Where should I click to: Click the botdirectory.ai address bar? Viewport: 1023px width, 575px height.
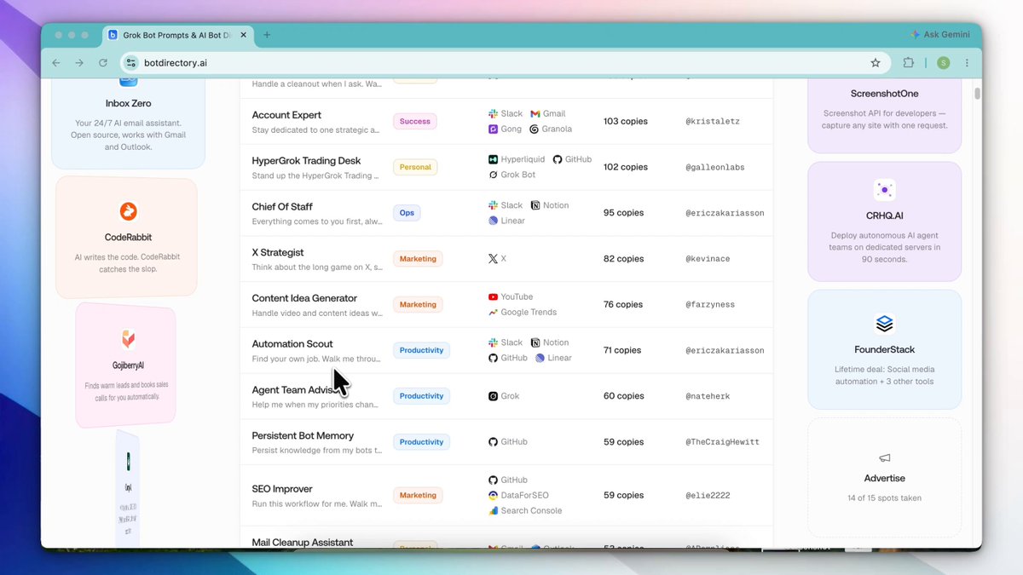[503, 63]
